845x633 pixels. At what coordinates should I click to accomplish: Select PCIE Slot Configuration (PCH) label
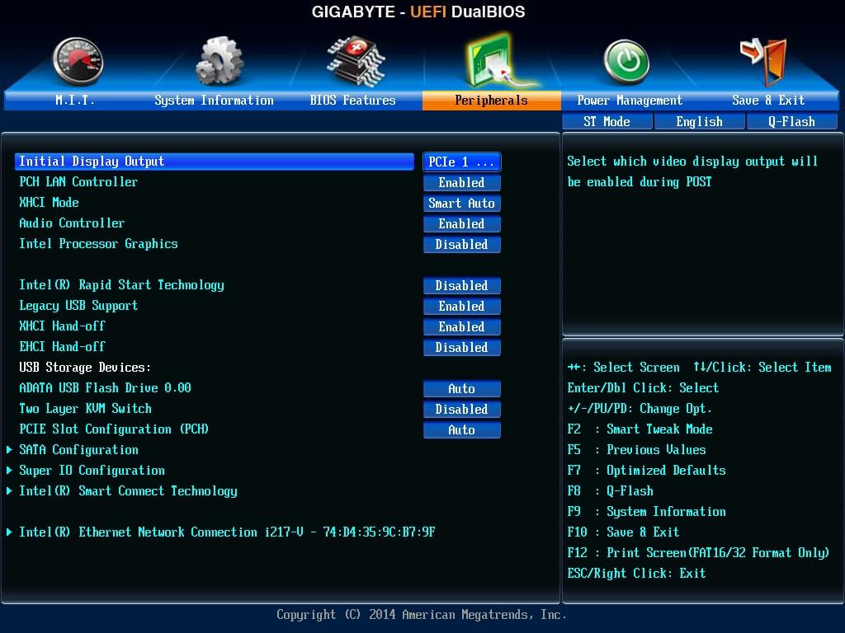114,429
